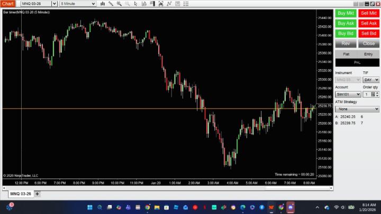The height and width of the screenshot is (214, 381).
Task: Click the Windows Start button
Action: [x=89, y=207]
